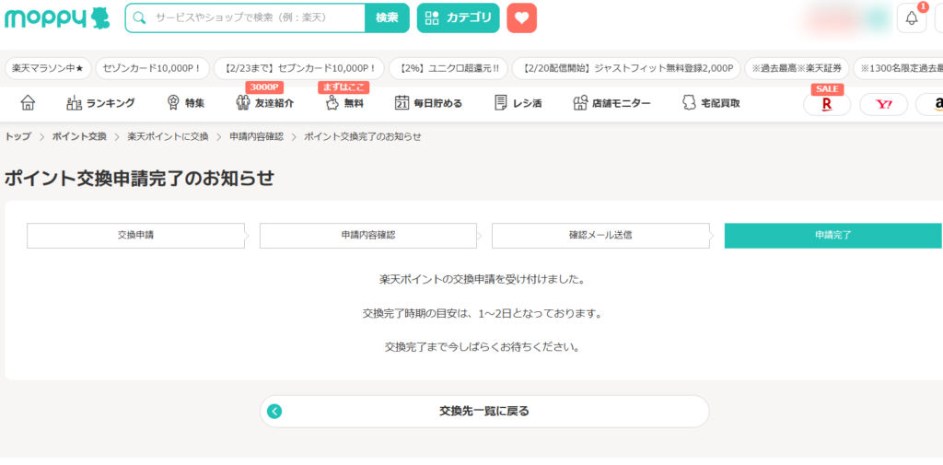
Task: Open notifications via the bell icon
Action: pyautogui.click(x=912, y=18)
